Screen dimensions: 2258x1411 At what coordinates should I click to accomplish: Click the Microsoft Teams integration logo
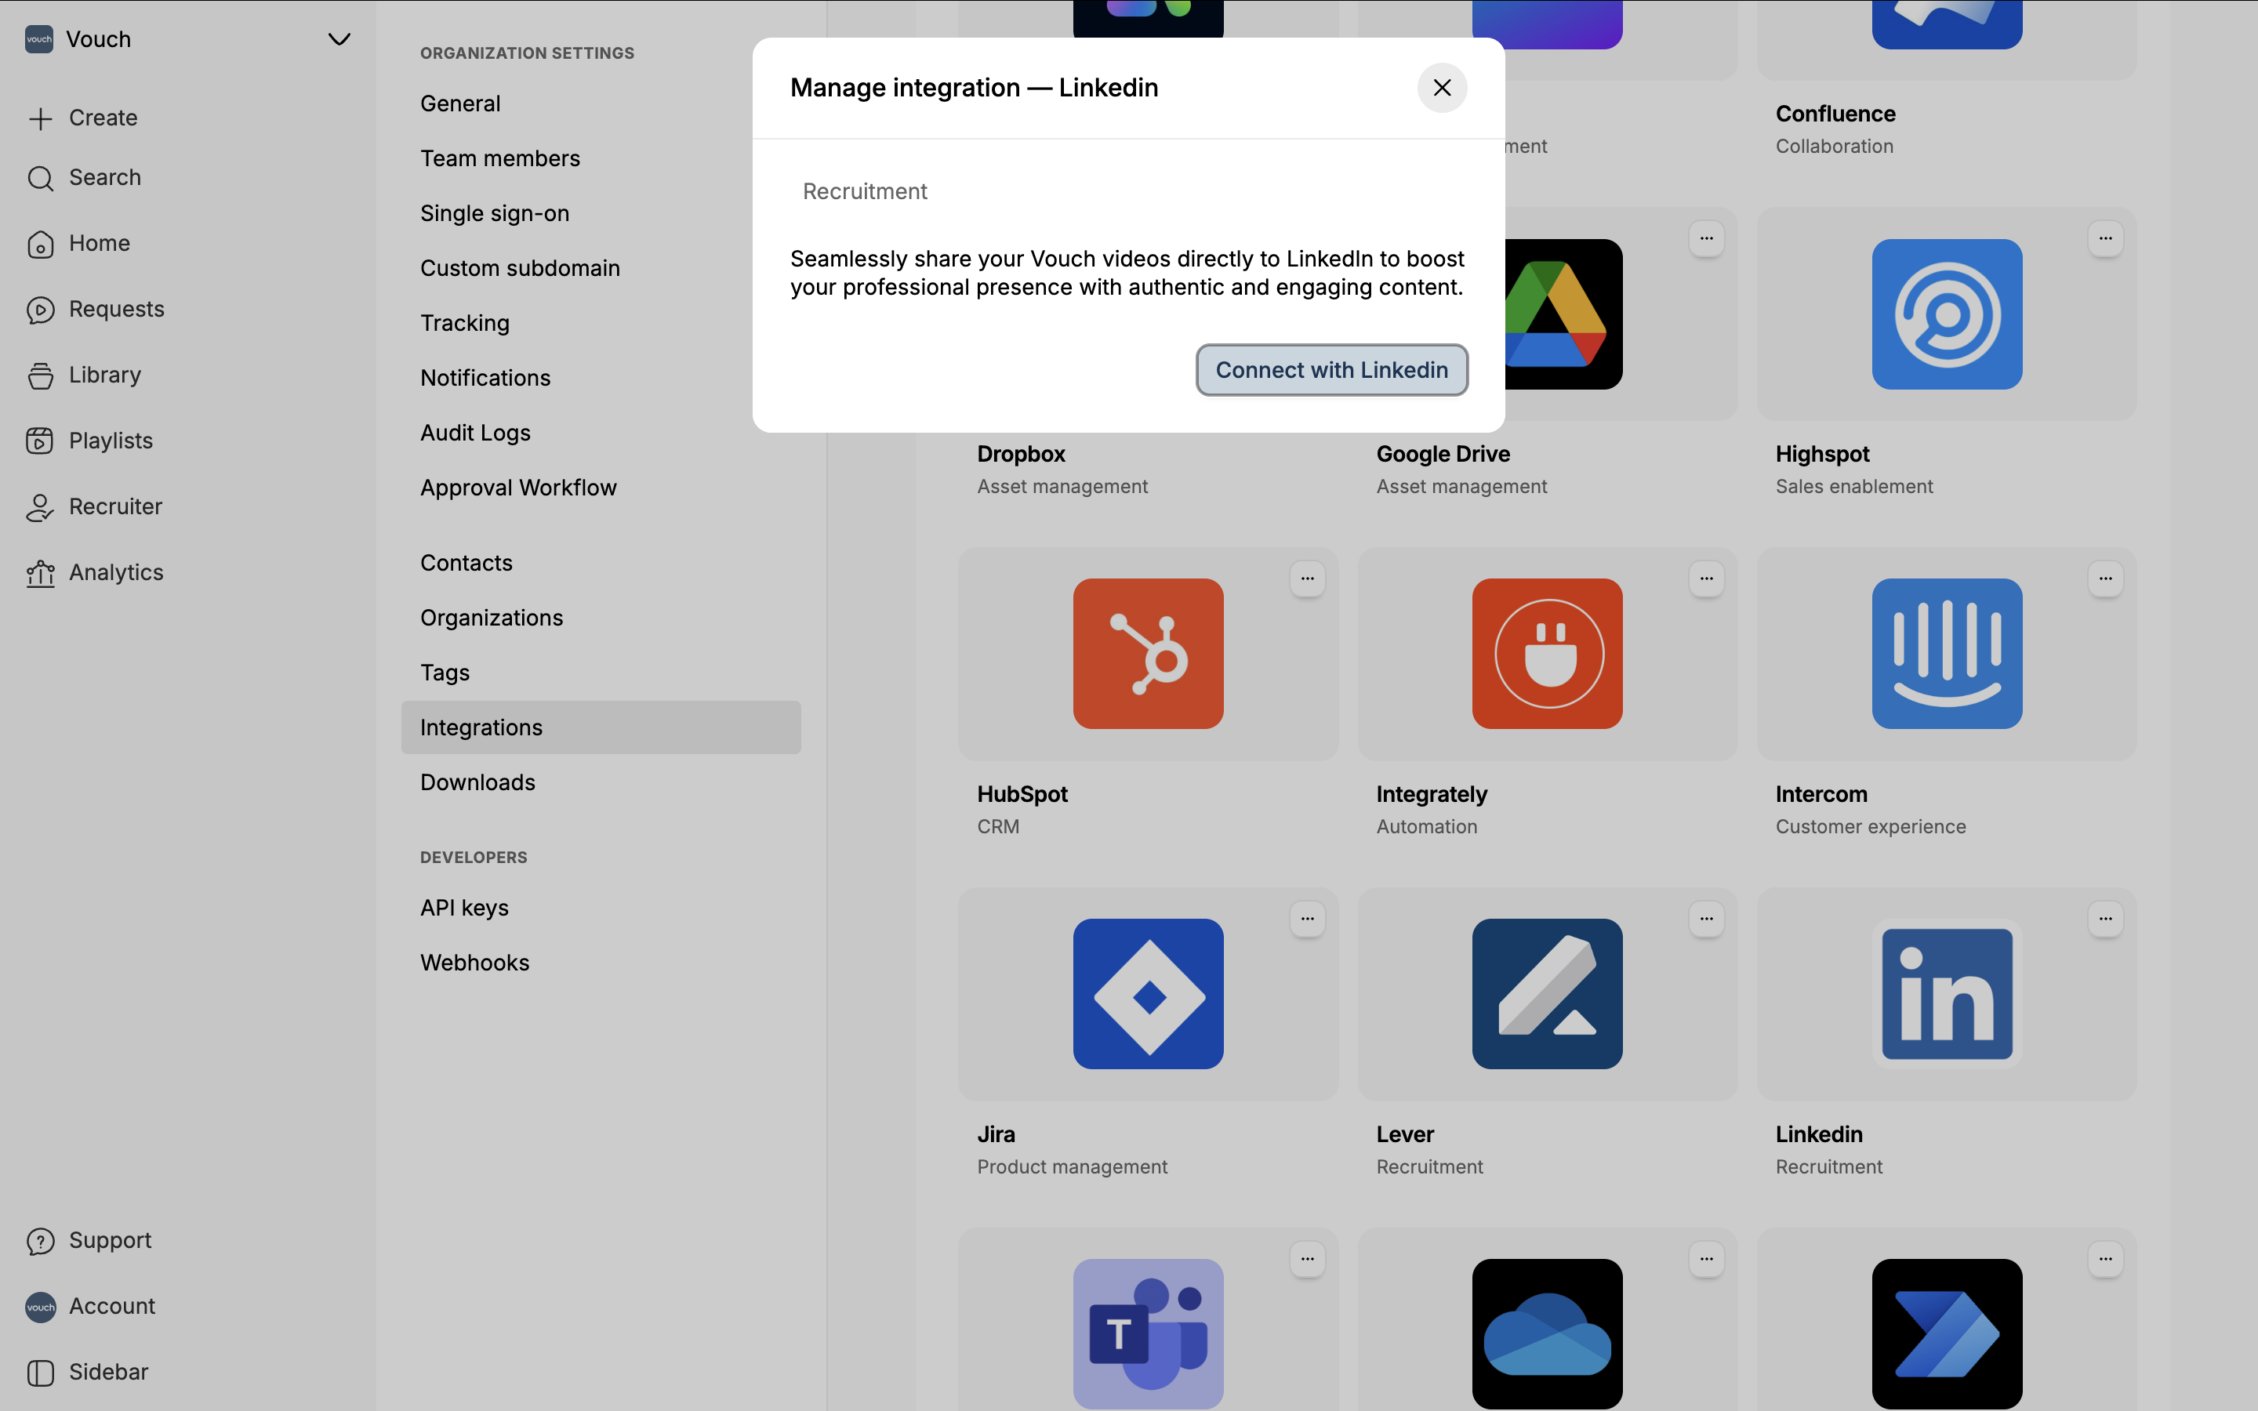click(x=1148, y=1334)
